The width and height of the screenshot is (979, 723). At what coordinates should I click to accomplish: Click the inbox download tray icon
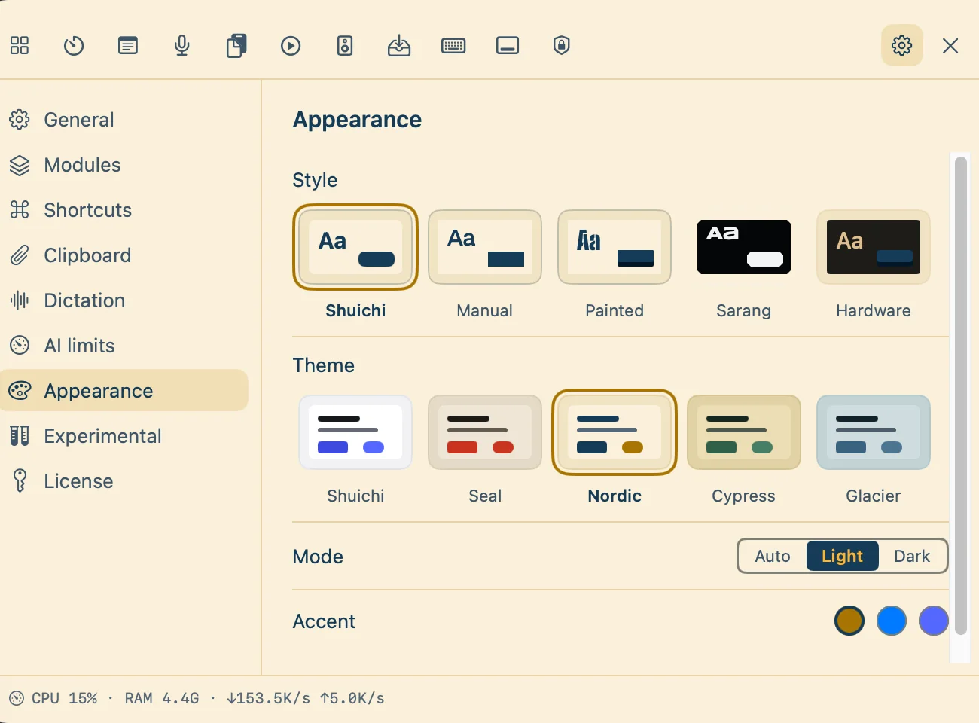click(x=399, y=46)
